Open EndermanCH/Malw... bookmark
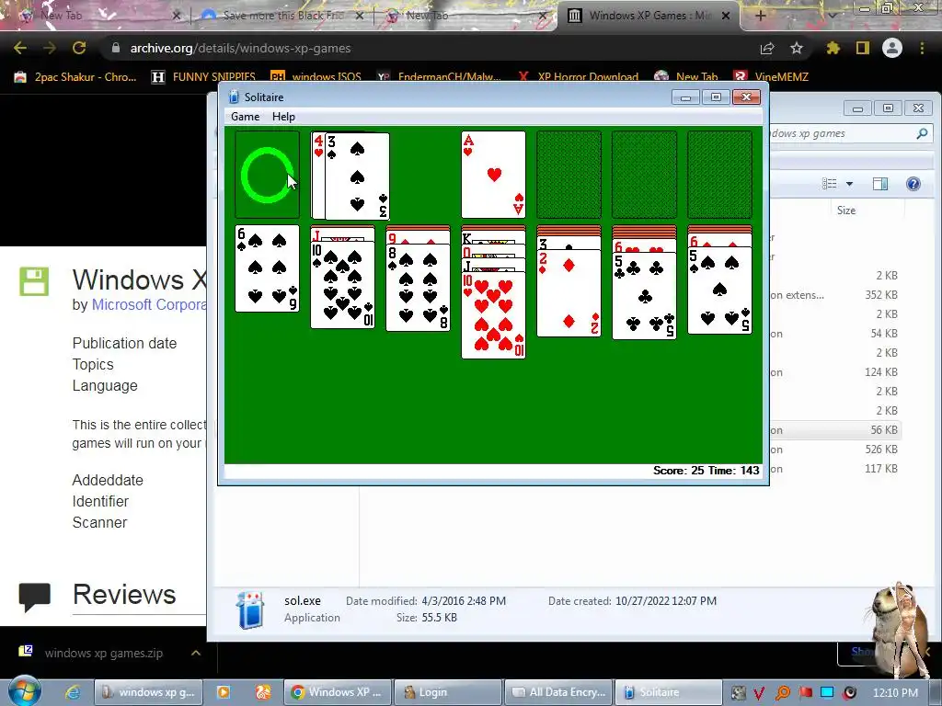942x706 pixels. 439,77
